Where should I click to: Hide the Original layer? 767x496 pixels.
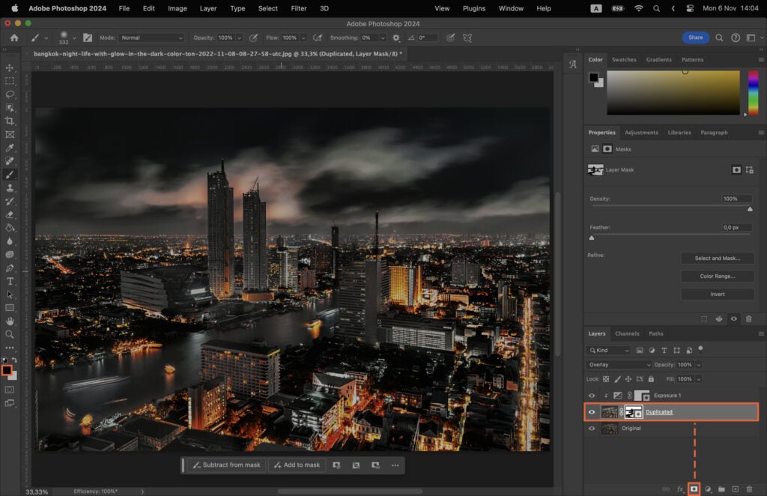tap(592, 428)
